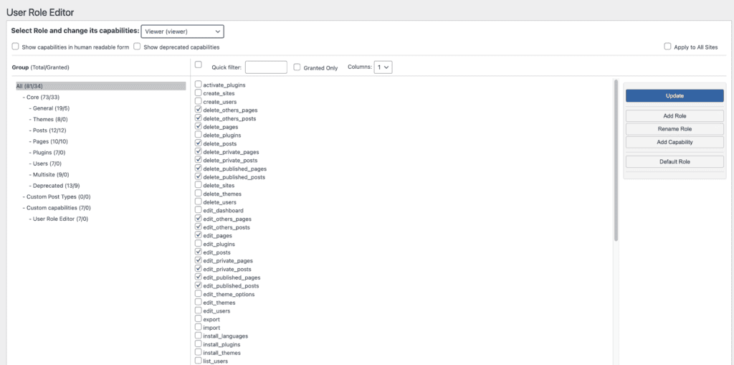Select the User Role Editor (7/0) group
This screenshot has width=734, height=365.
click(x=60, y=219)
